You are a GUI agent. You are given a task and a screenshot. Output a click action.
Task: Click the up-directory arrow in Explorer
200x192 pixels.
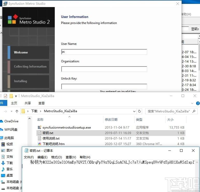point(17,111)
